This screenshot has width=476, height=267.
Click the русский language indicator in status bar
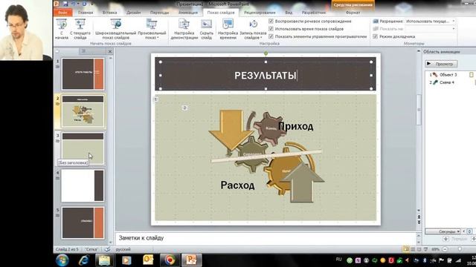(123, 249)
